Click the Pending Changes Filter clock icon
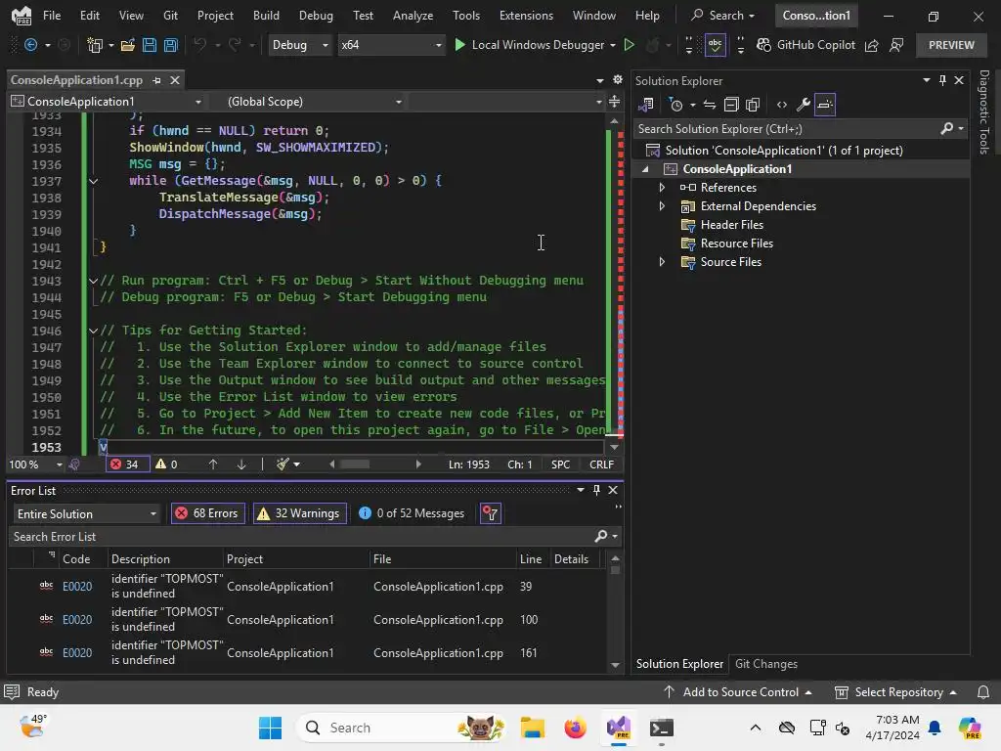The height and width of the screenshot is (751, 1001). pos(675,105)
